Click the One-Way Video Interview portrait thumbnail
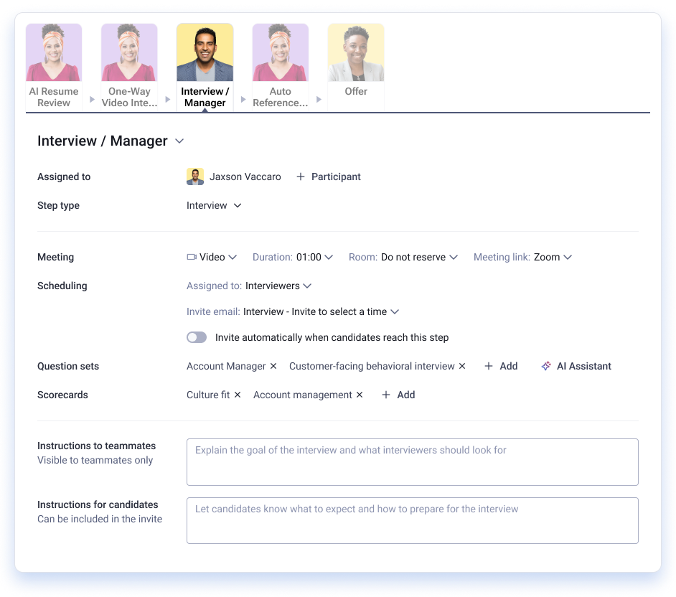Screen dimensions: 676x597 (129, 52)
